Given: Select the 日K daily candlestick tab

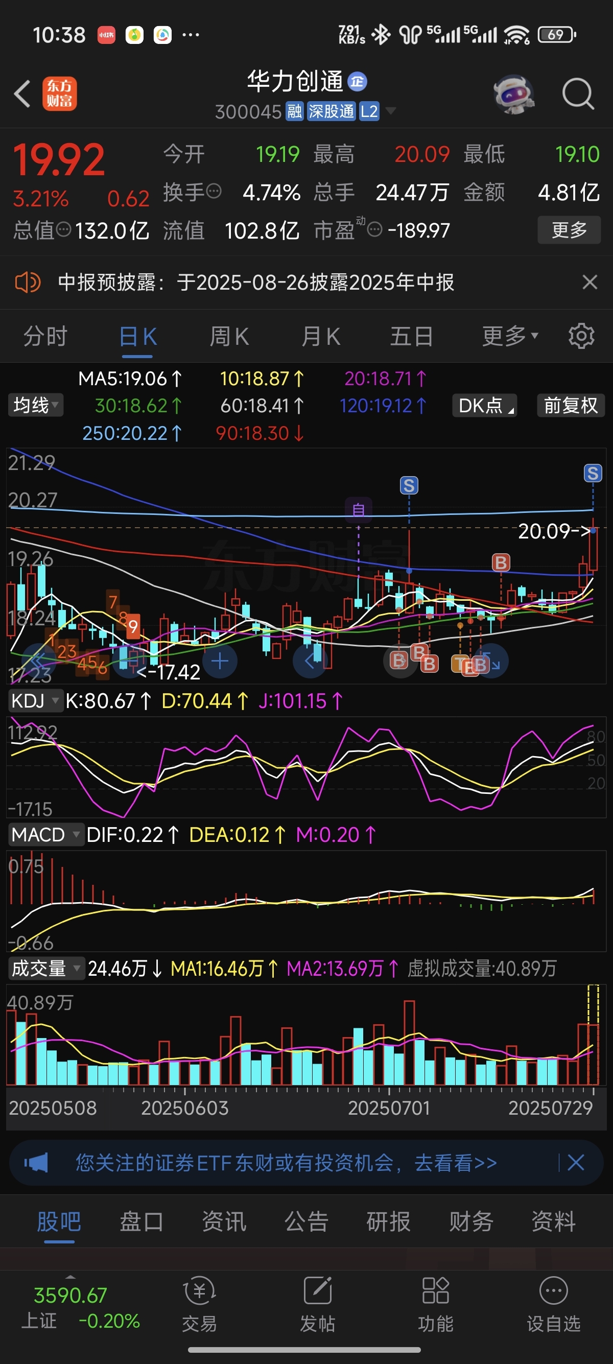Looking at the screenshot, I should pyautogui.click(x=137, y=336).
